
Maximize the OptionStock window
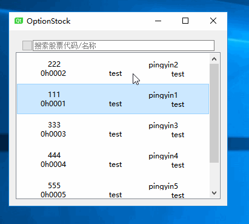[185, 21]
